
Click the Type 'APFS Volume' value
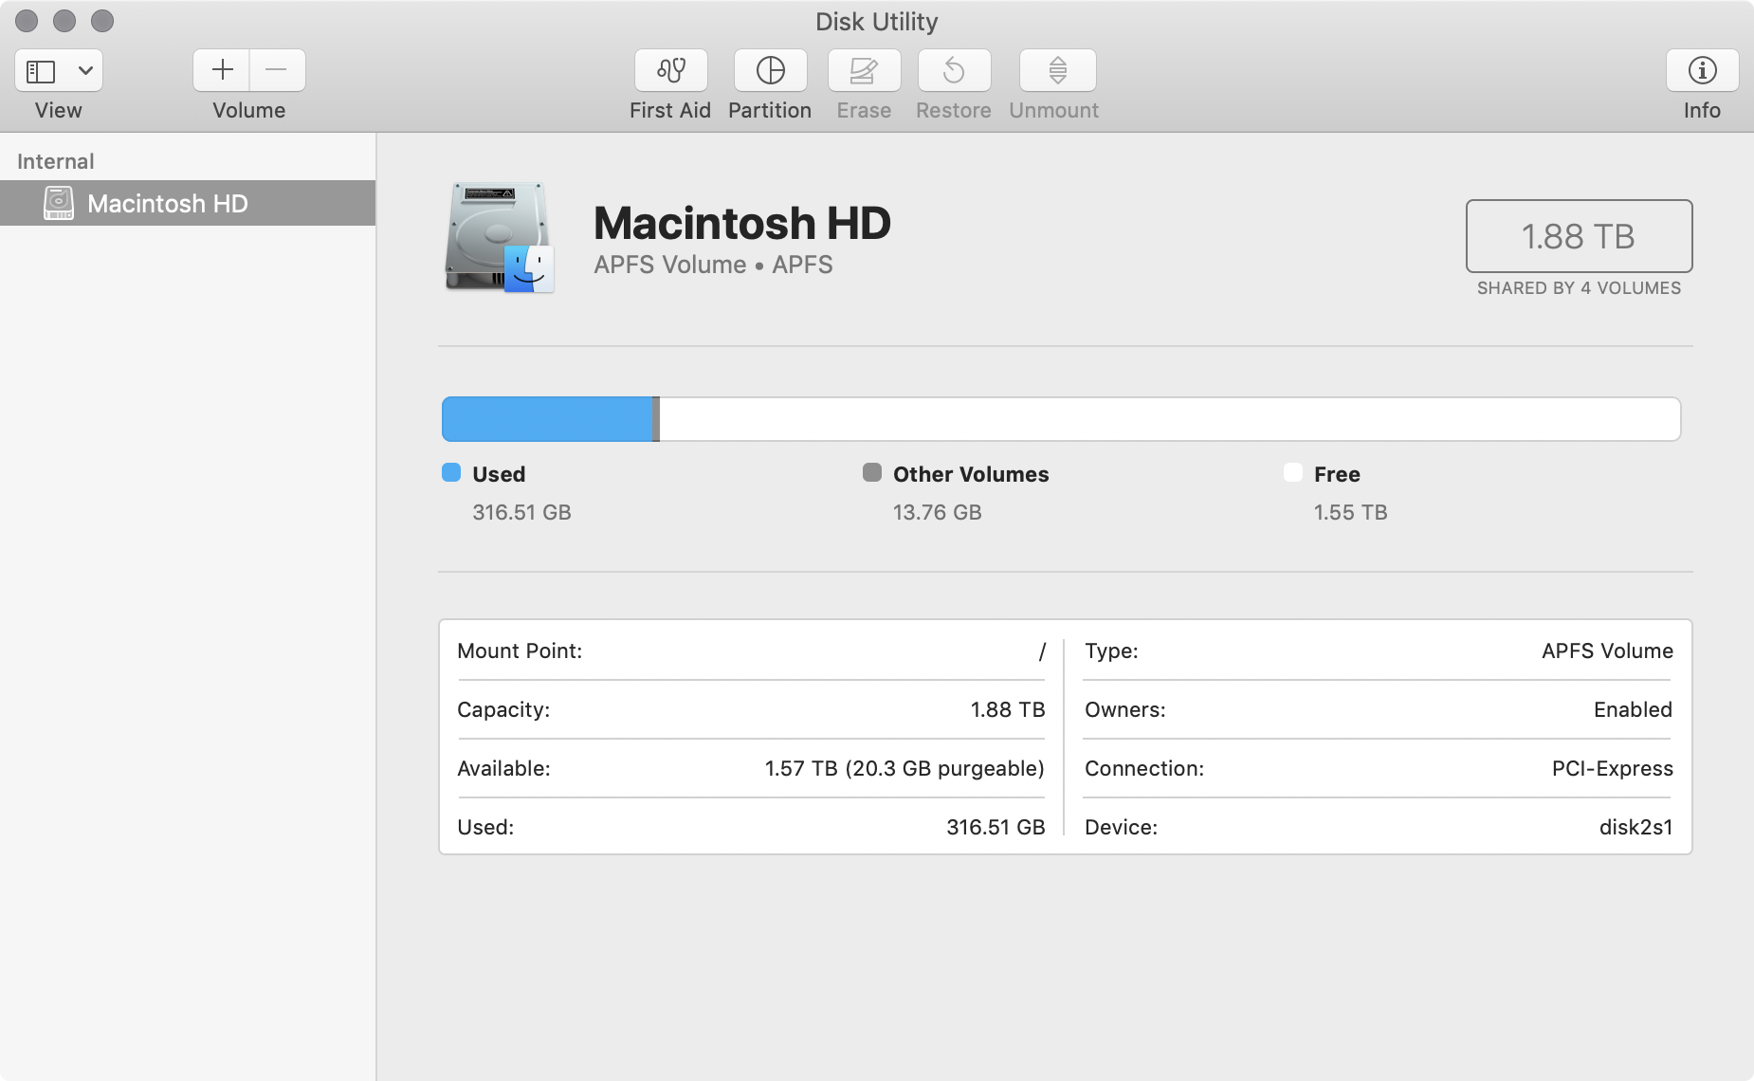click(1607, 650)
